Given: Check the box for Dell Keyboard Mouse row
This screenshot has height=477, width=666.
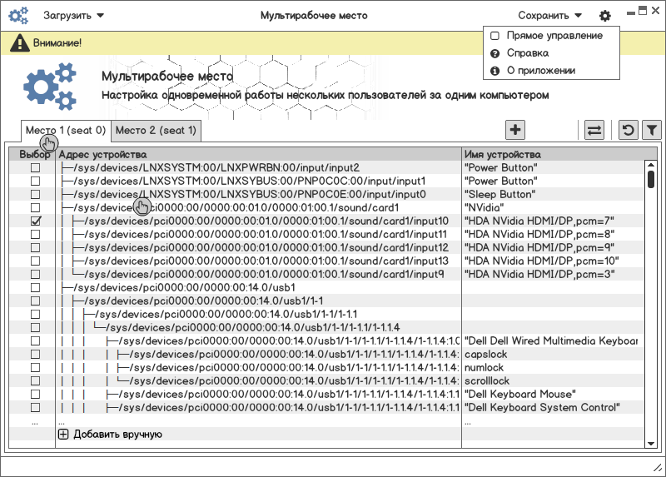Looking at the screenshot, I should [x=35, y=395].
